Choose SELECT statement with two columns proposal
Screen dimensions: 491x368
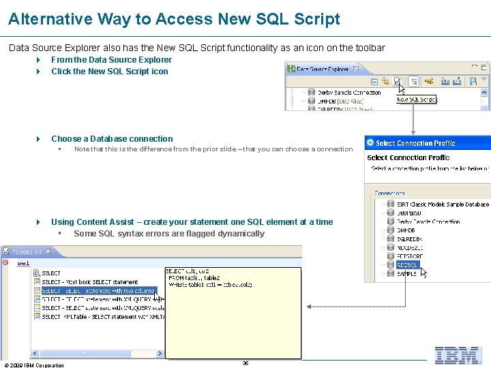point(100,291)
